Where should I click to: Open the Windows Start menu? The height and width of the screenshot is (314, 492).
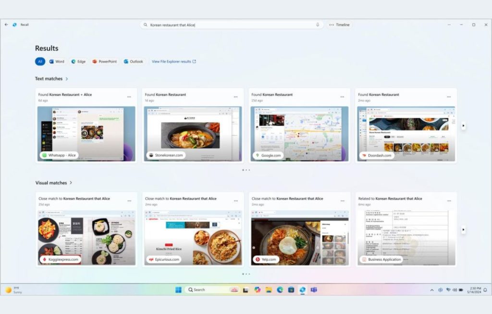click(178, 289)
